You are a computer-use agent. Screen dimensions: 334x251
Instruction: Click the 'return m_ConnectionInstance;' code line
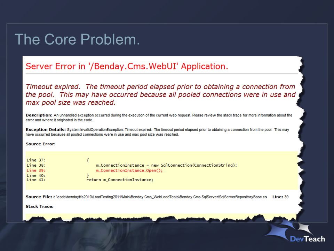pos(120,180)
